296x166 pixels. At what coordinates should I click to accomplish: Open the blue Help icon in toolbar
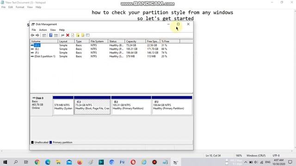click(51, 35)
